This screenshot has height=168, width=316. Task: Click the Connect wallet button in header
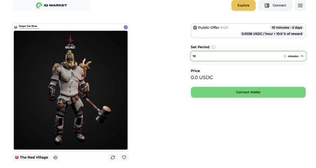[275, 5]
